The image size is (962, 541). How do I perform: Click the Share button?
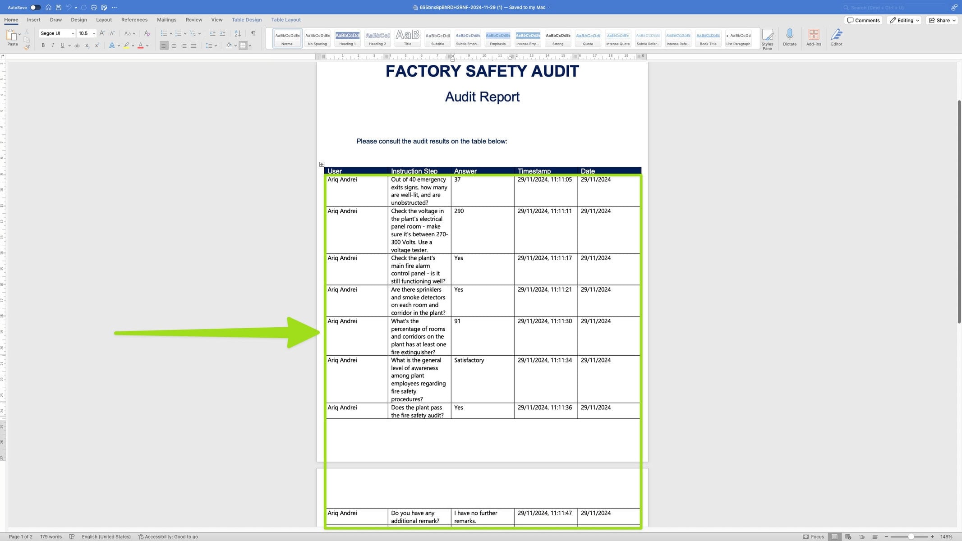(942, 20)
